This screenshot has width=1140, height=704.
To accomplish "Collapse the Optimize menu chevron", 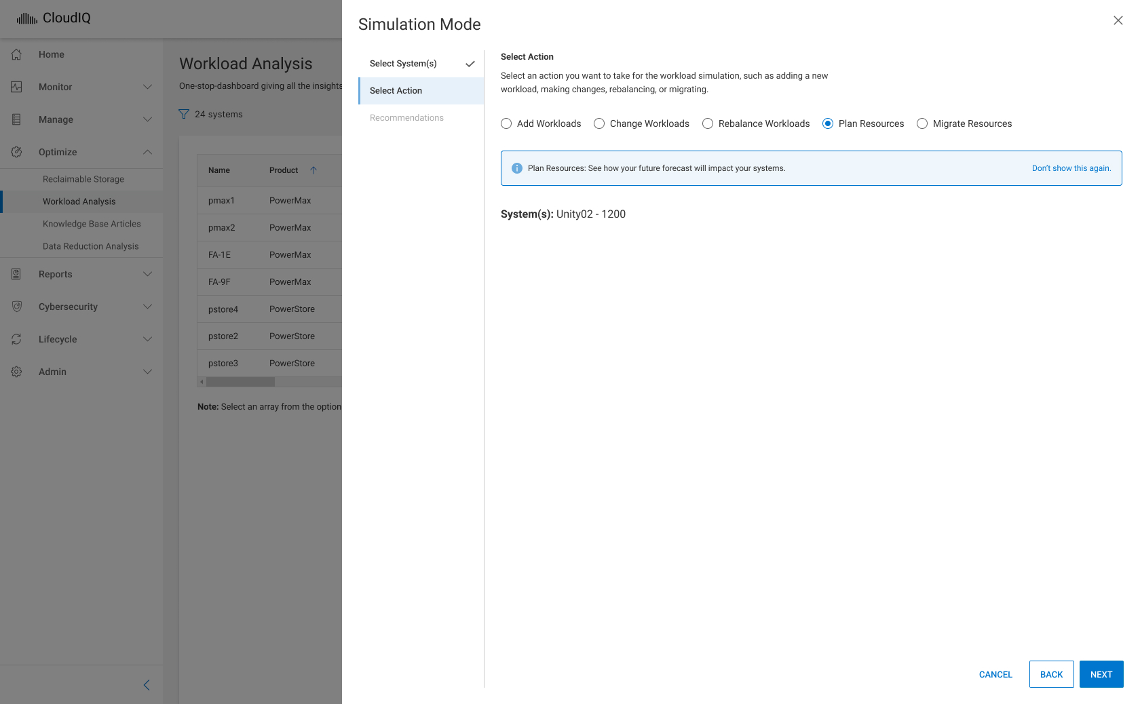I will coord(147,152).
